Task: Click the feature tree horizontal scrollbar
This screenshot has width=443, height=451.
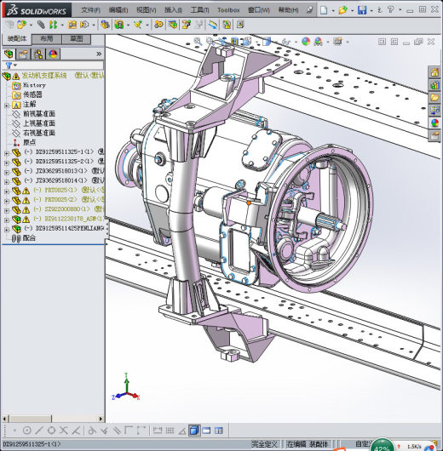Action: click(53, 419)
